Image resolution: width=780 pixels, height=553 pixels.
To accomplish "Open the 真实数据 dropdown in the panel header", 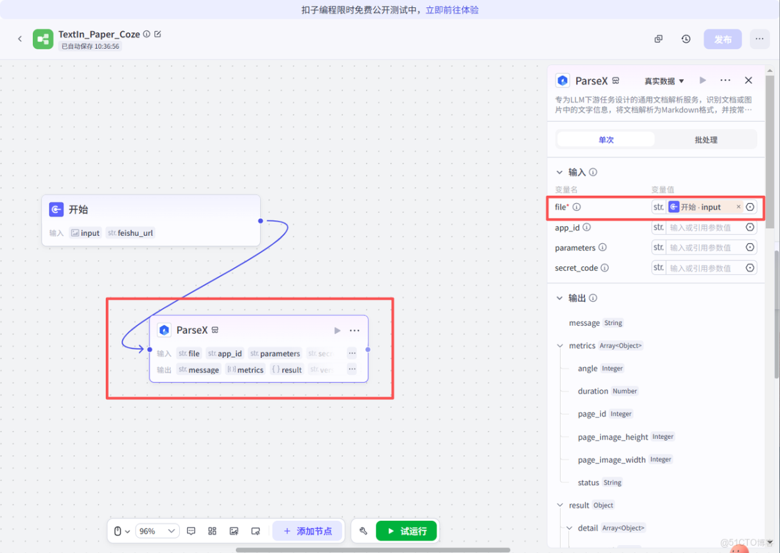I will pos(663,80).
